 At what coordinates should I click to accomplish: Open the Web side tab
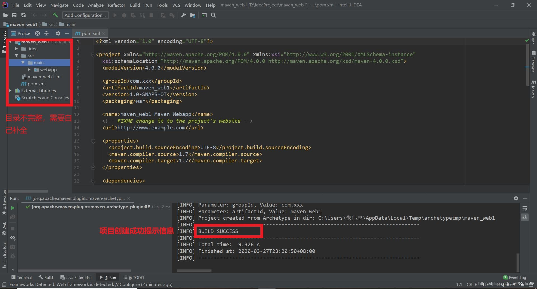point(4,228)
